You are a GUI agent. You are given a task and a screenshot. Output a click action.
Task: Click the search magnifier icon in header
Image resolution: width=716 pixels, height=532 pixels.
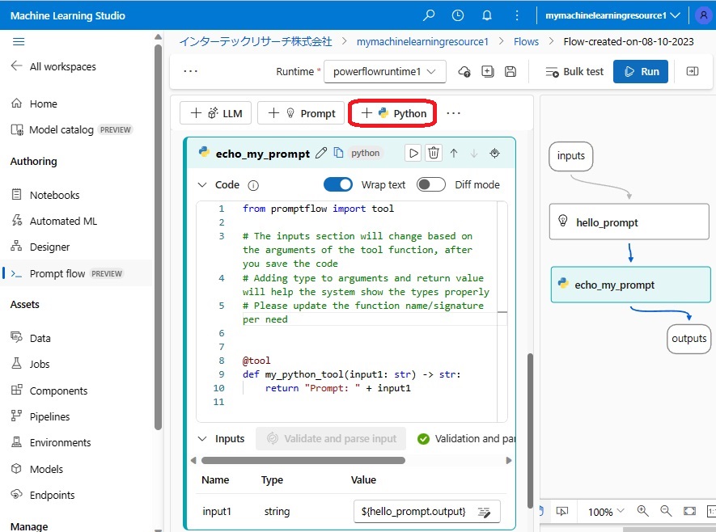pos(428,15)
